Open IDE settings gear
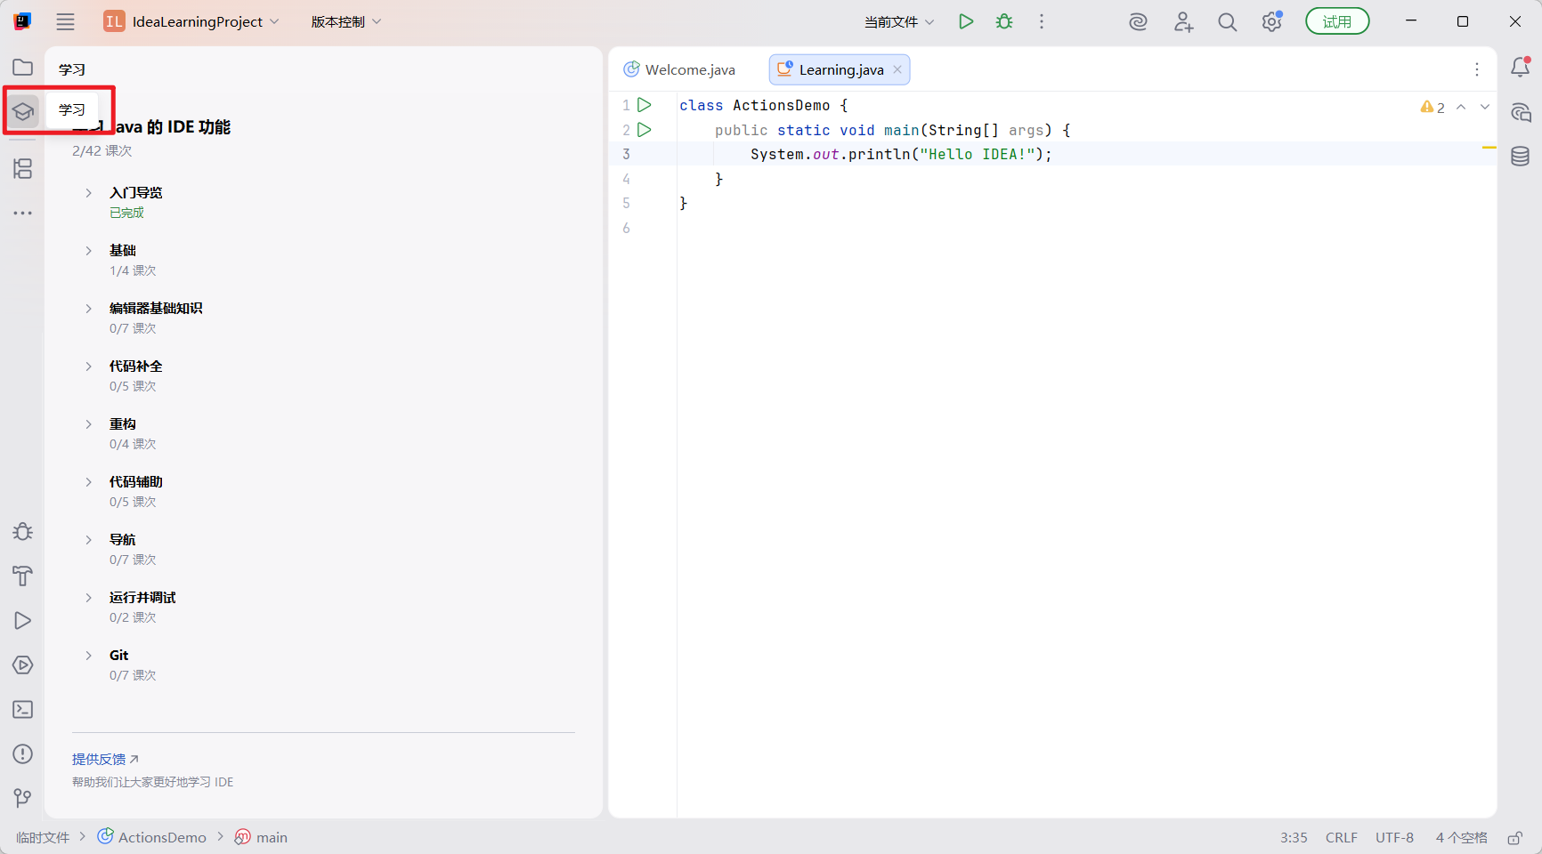 (1272, 22)
